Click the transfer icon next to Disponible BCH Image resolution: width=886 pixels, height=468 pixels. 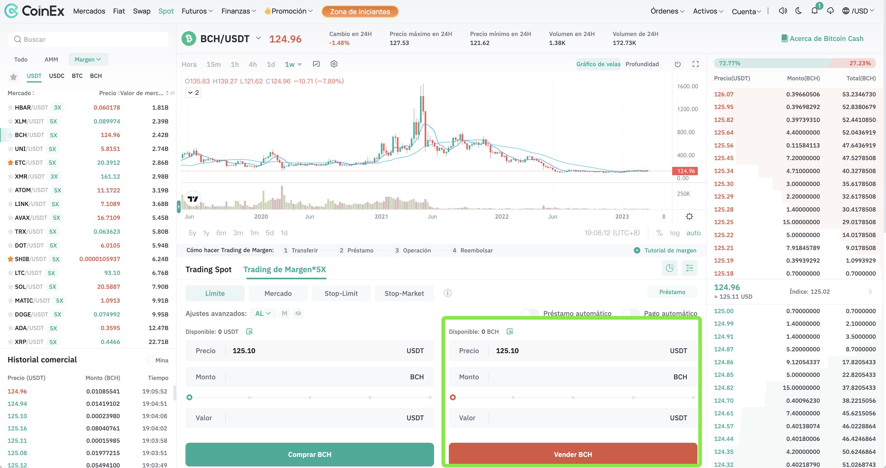click(x=510, y=332)
